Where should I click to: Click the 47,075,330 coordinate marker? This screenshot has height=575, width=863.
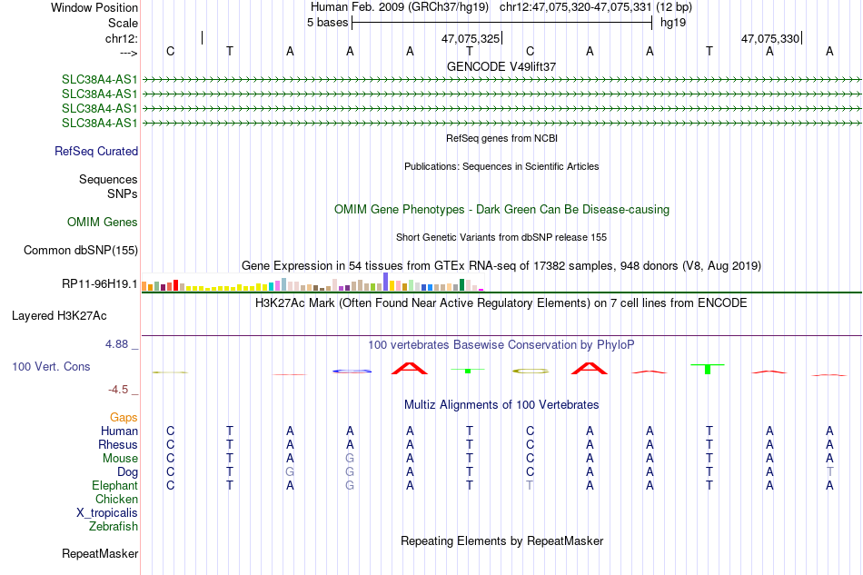pyautogui.click(x=770, y=38)
